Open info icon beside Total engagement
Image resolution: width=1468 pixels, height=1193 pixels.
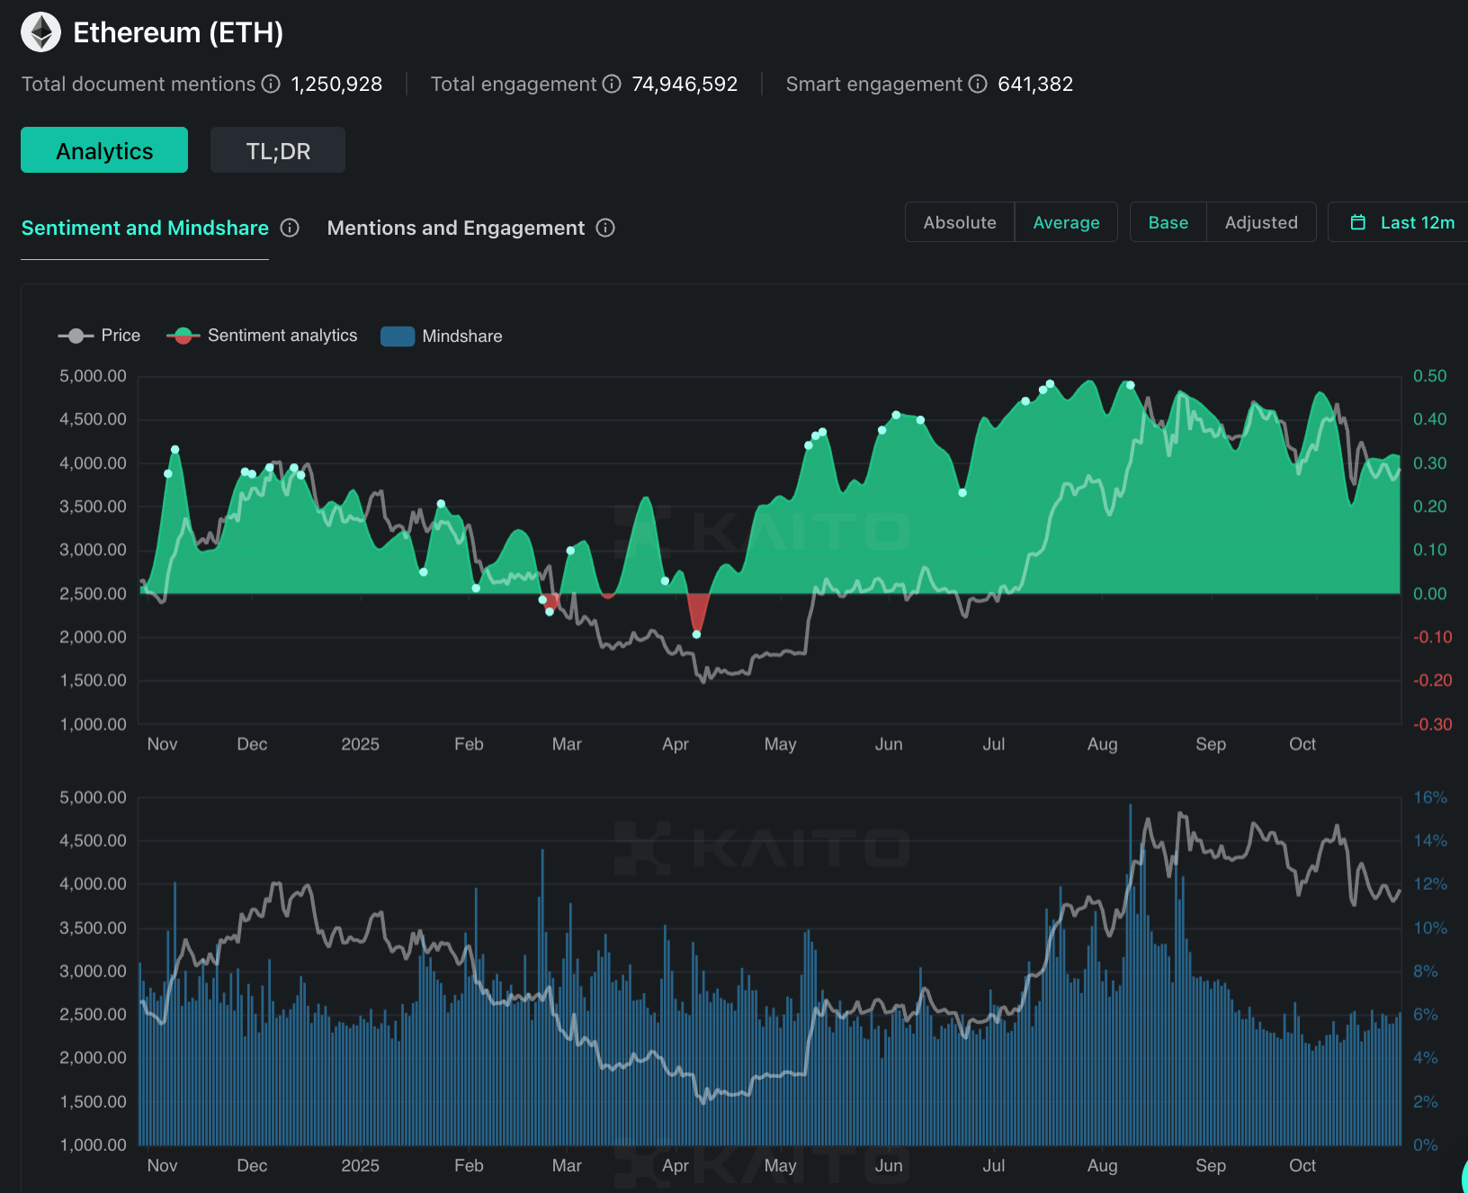coord(612,84)
